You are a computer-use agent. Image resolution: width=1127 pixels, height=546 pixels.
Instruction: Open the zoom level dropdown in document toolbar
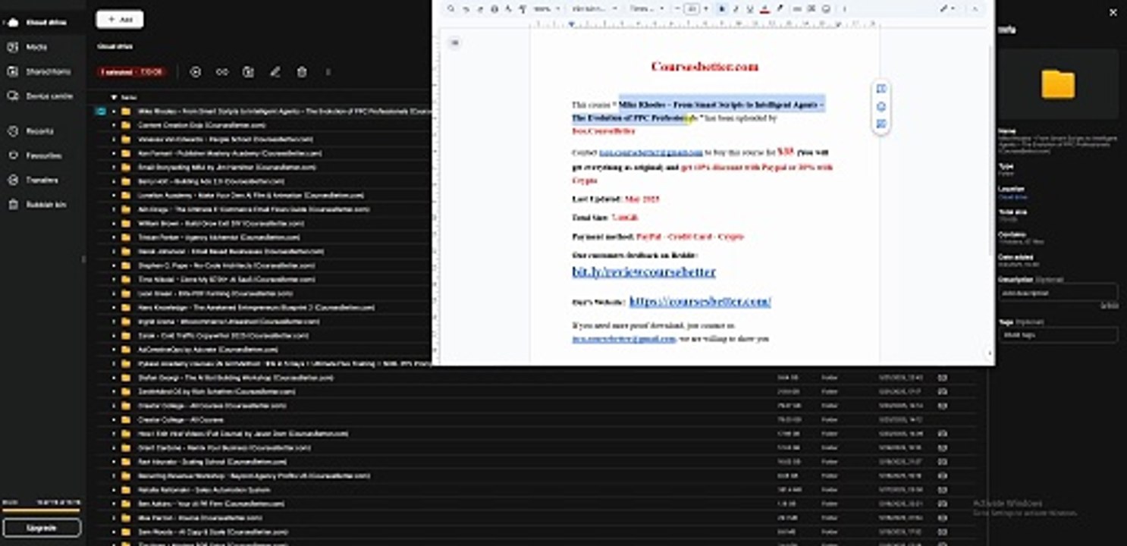547,9
